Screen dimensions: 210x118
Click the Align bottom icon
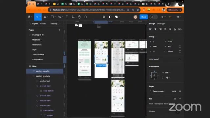pyautogui.click(x=175, y=29)
